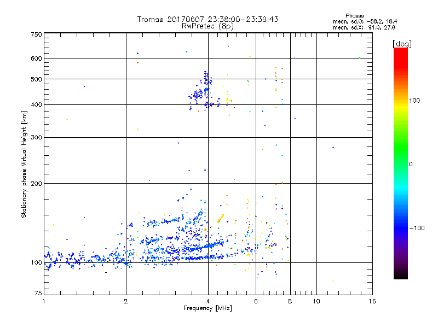Click the 'mean, sd,O: -88.2, 18.4' line

tap(365, 21)
